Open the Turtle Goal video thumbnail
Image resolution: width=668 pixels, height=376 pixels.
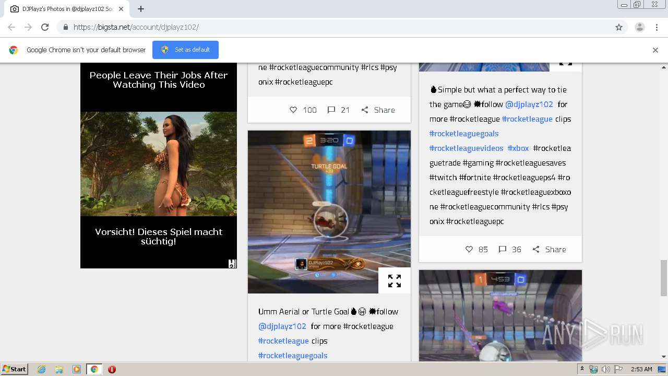pos(329,212)
